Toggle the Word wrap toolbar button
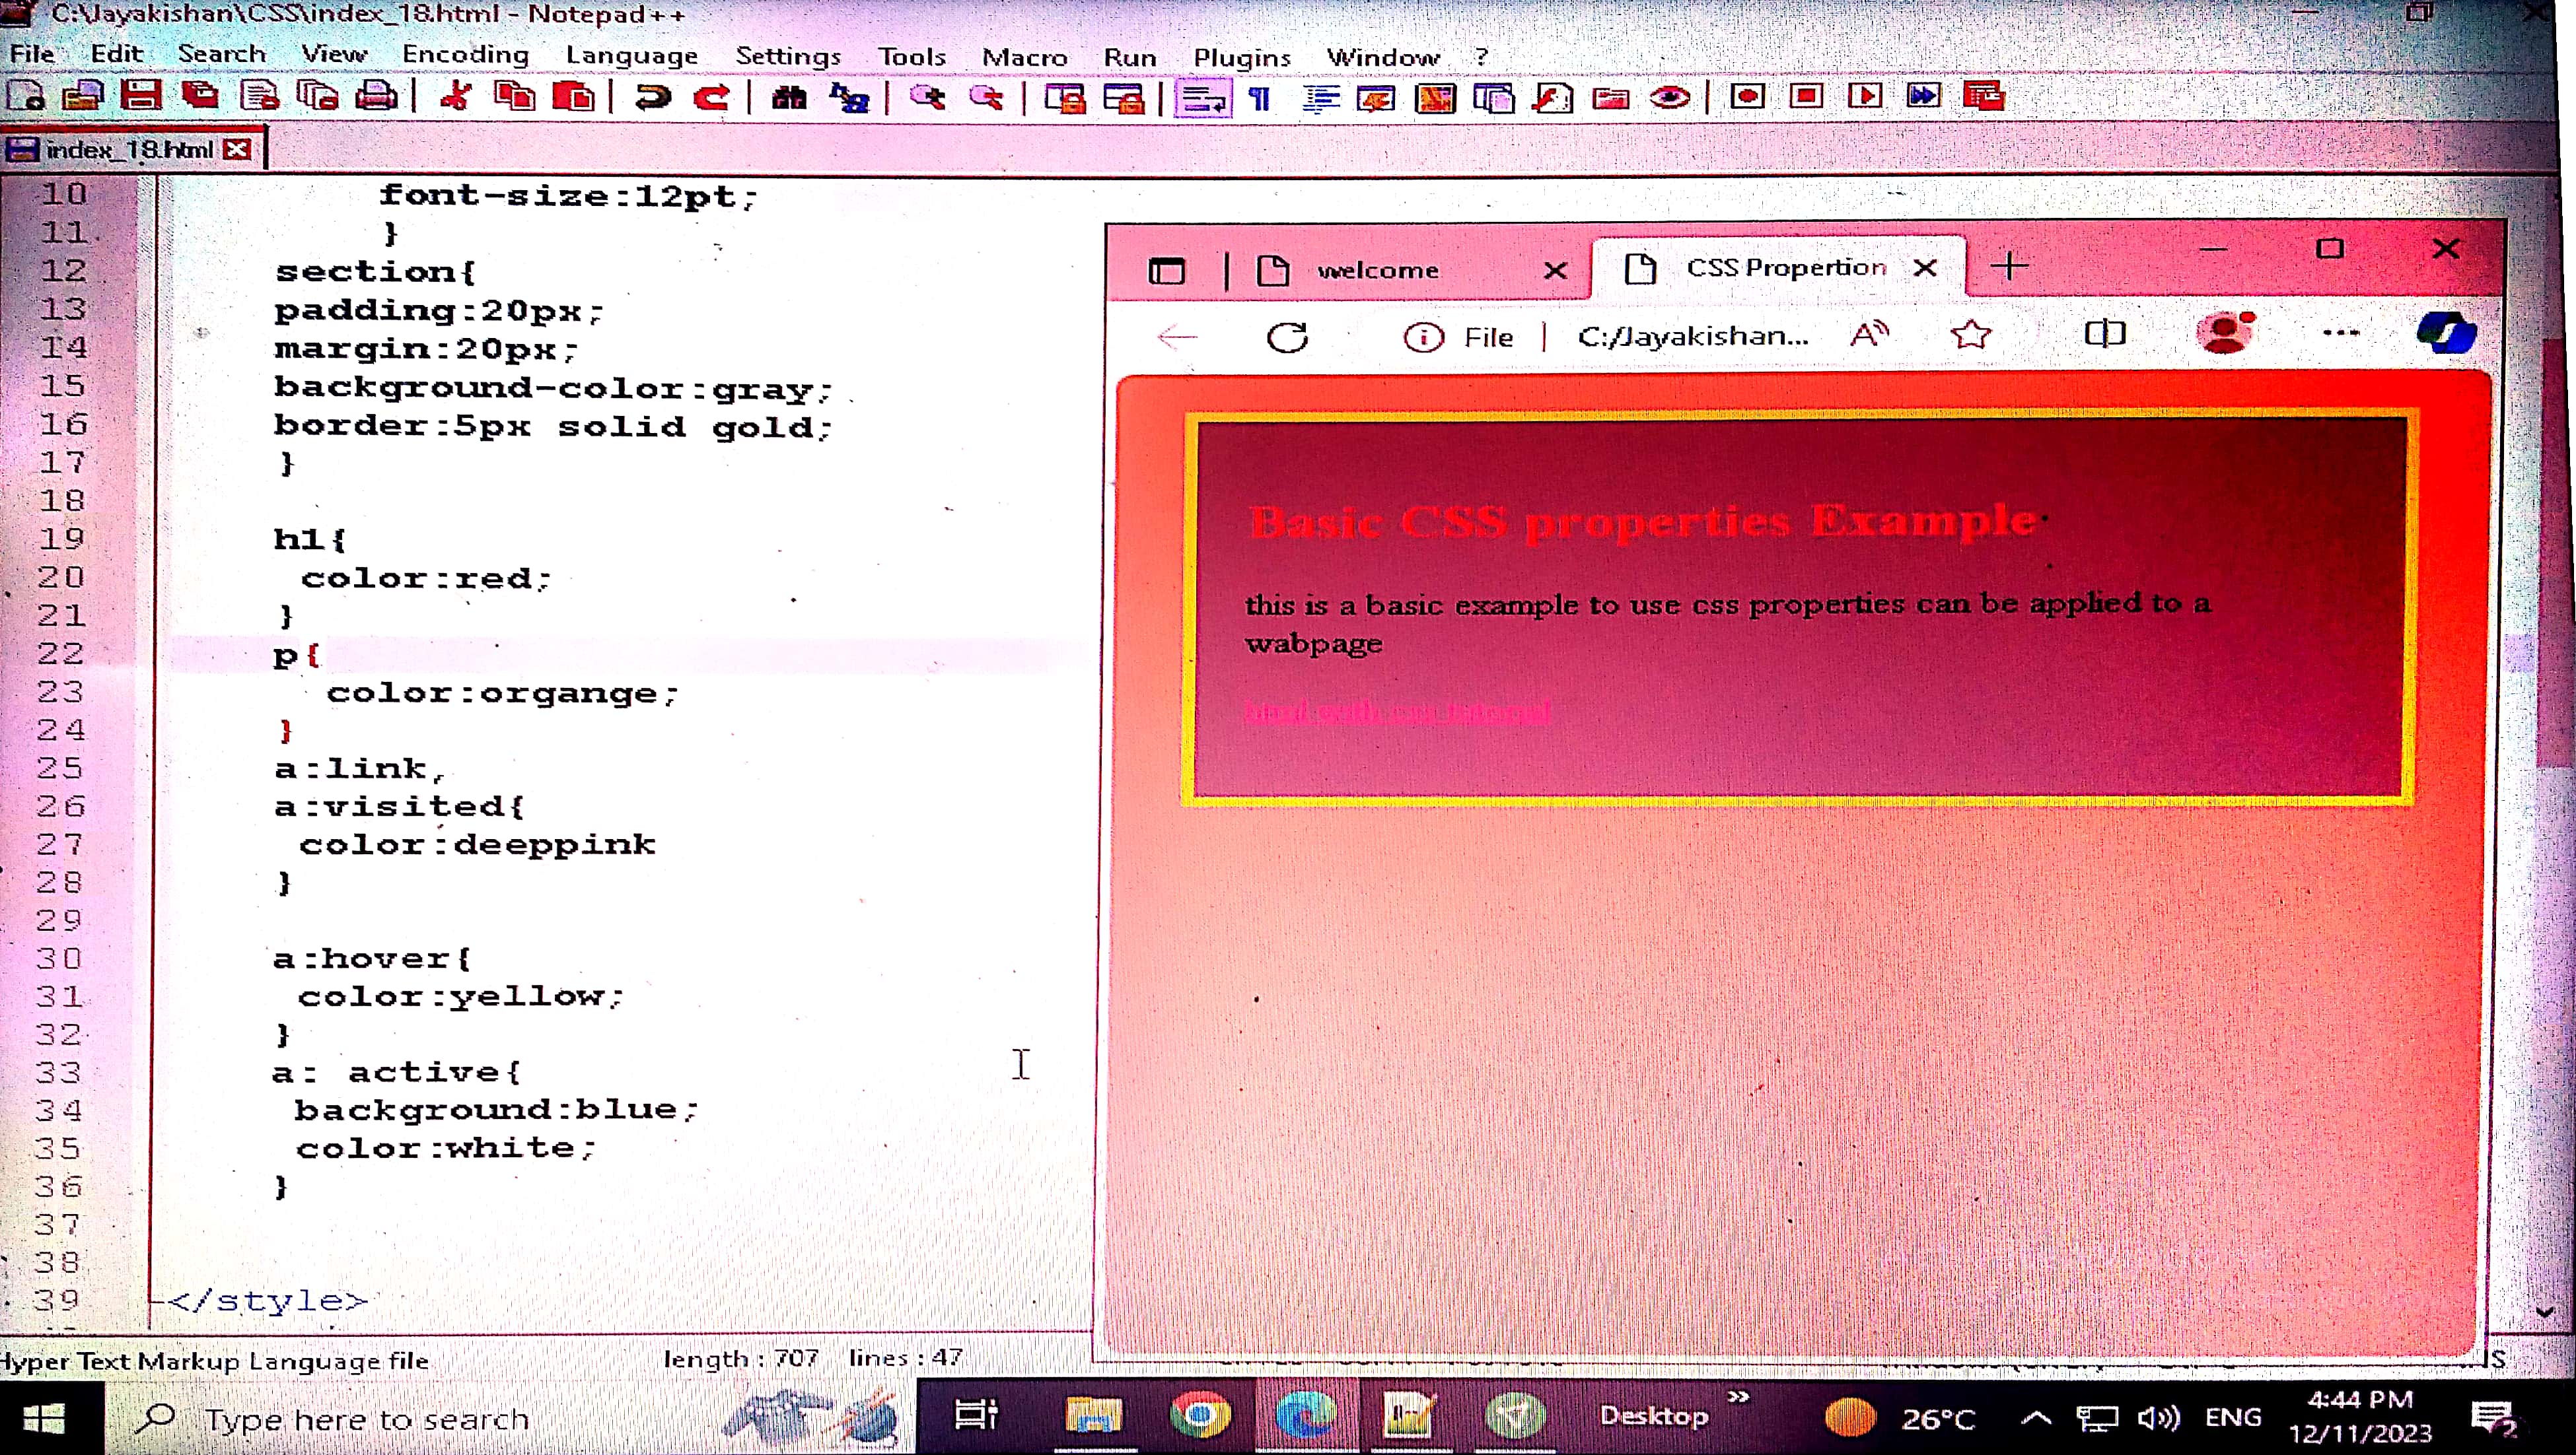Screen dimensions: 2576x1455 pyautogui.click(x=1202, y=98)
